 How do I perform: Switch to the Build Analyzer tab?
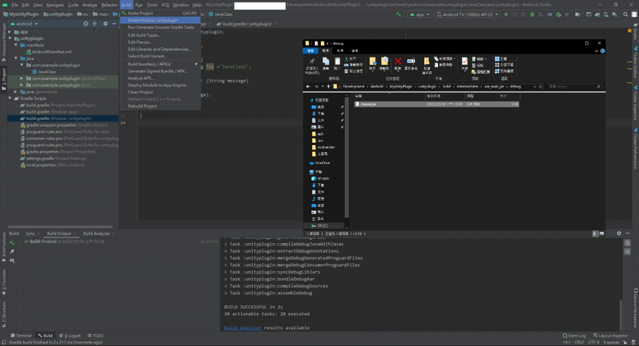(x=97, y=233)
